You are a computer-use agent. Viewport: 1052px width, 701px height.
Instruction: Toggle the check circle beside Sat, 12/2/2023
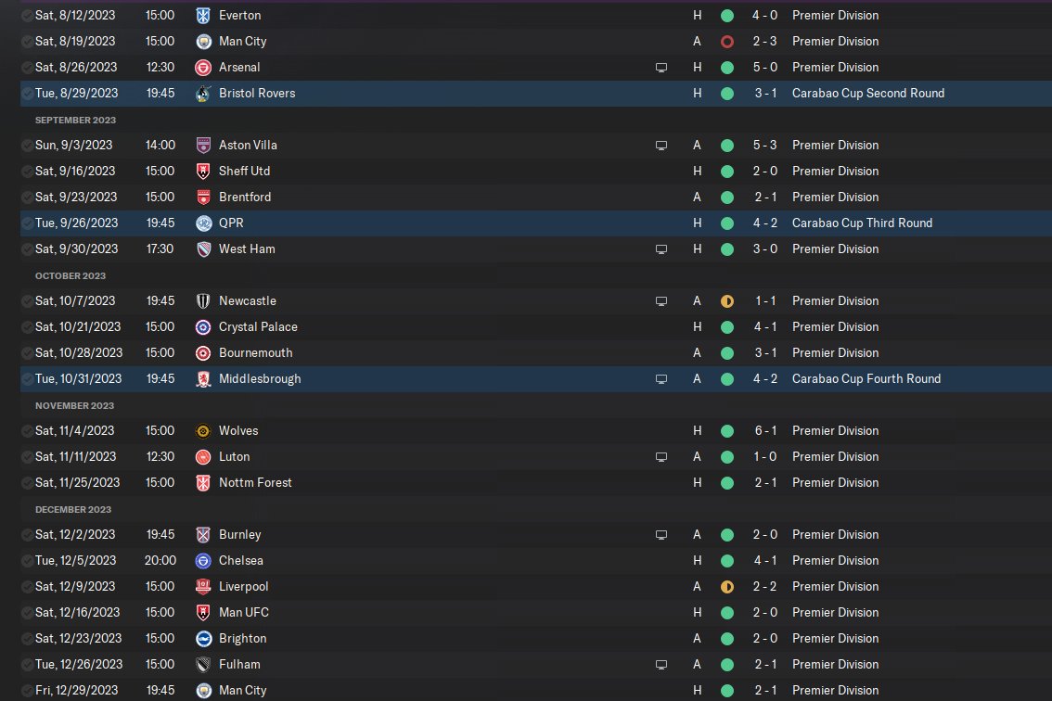click(x=27, y=535)
